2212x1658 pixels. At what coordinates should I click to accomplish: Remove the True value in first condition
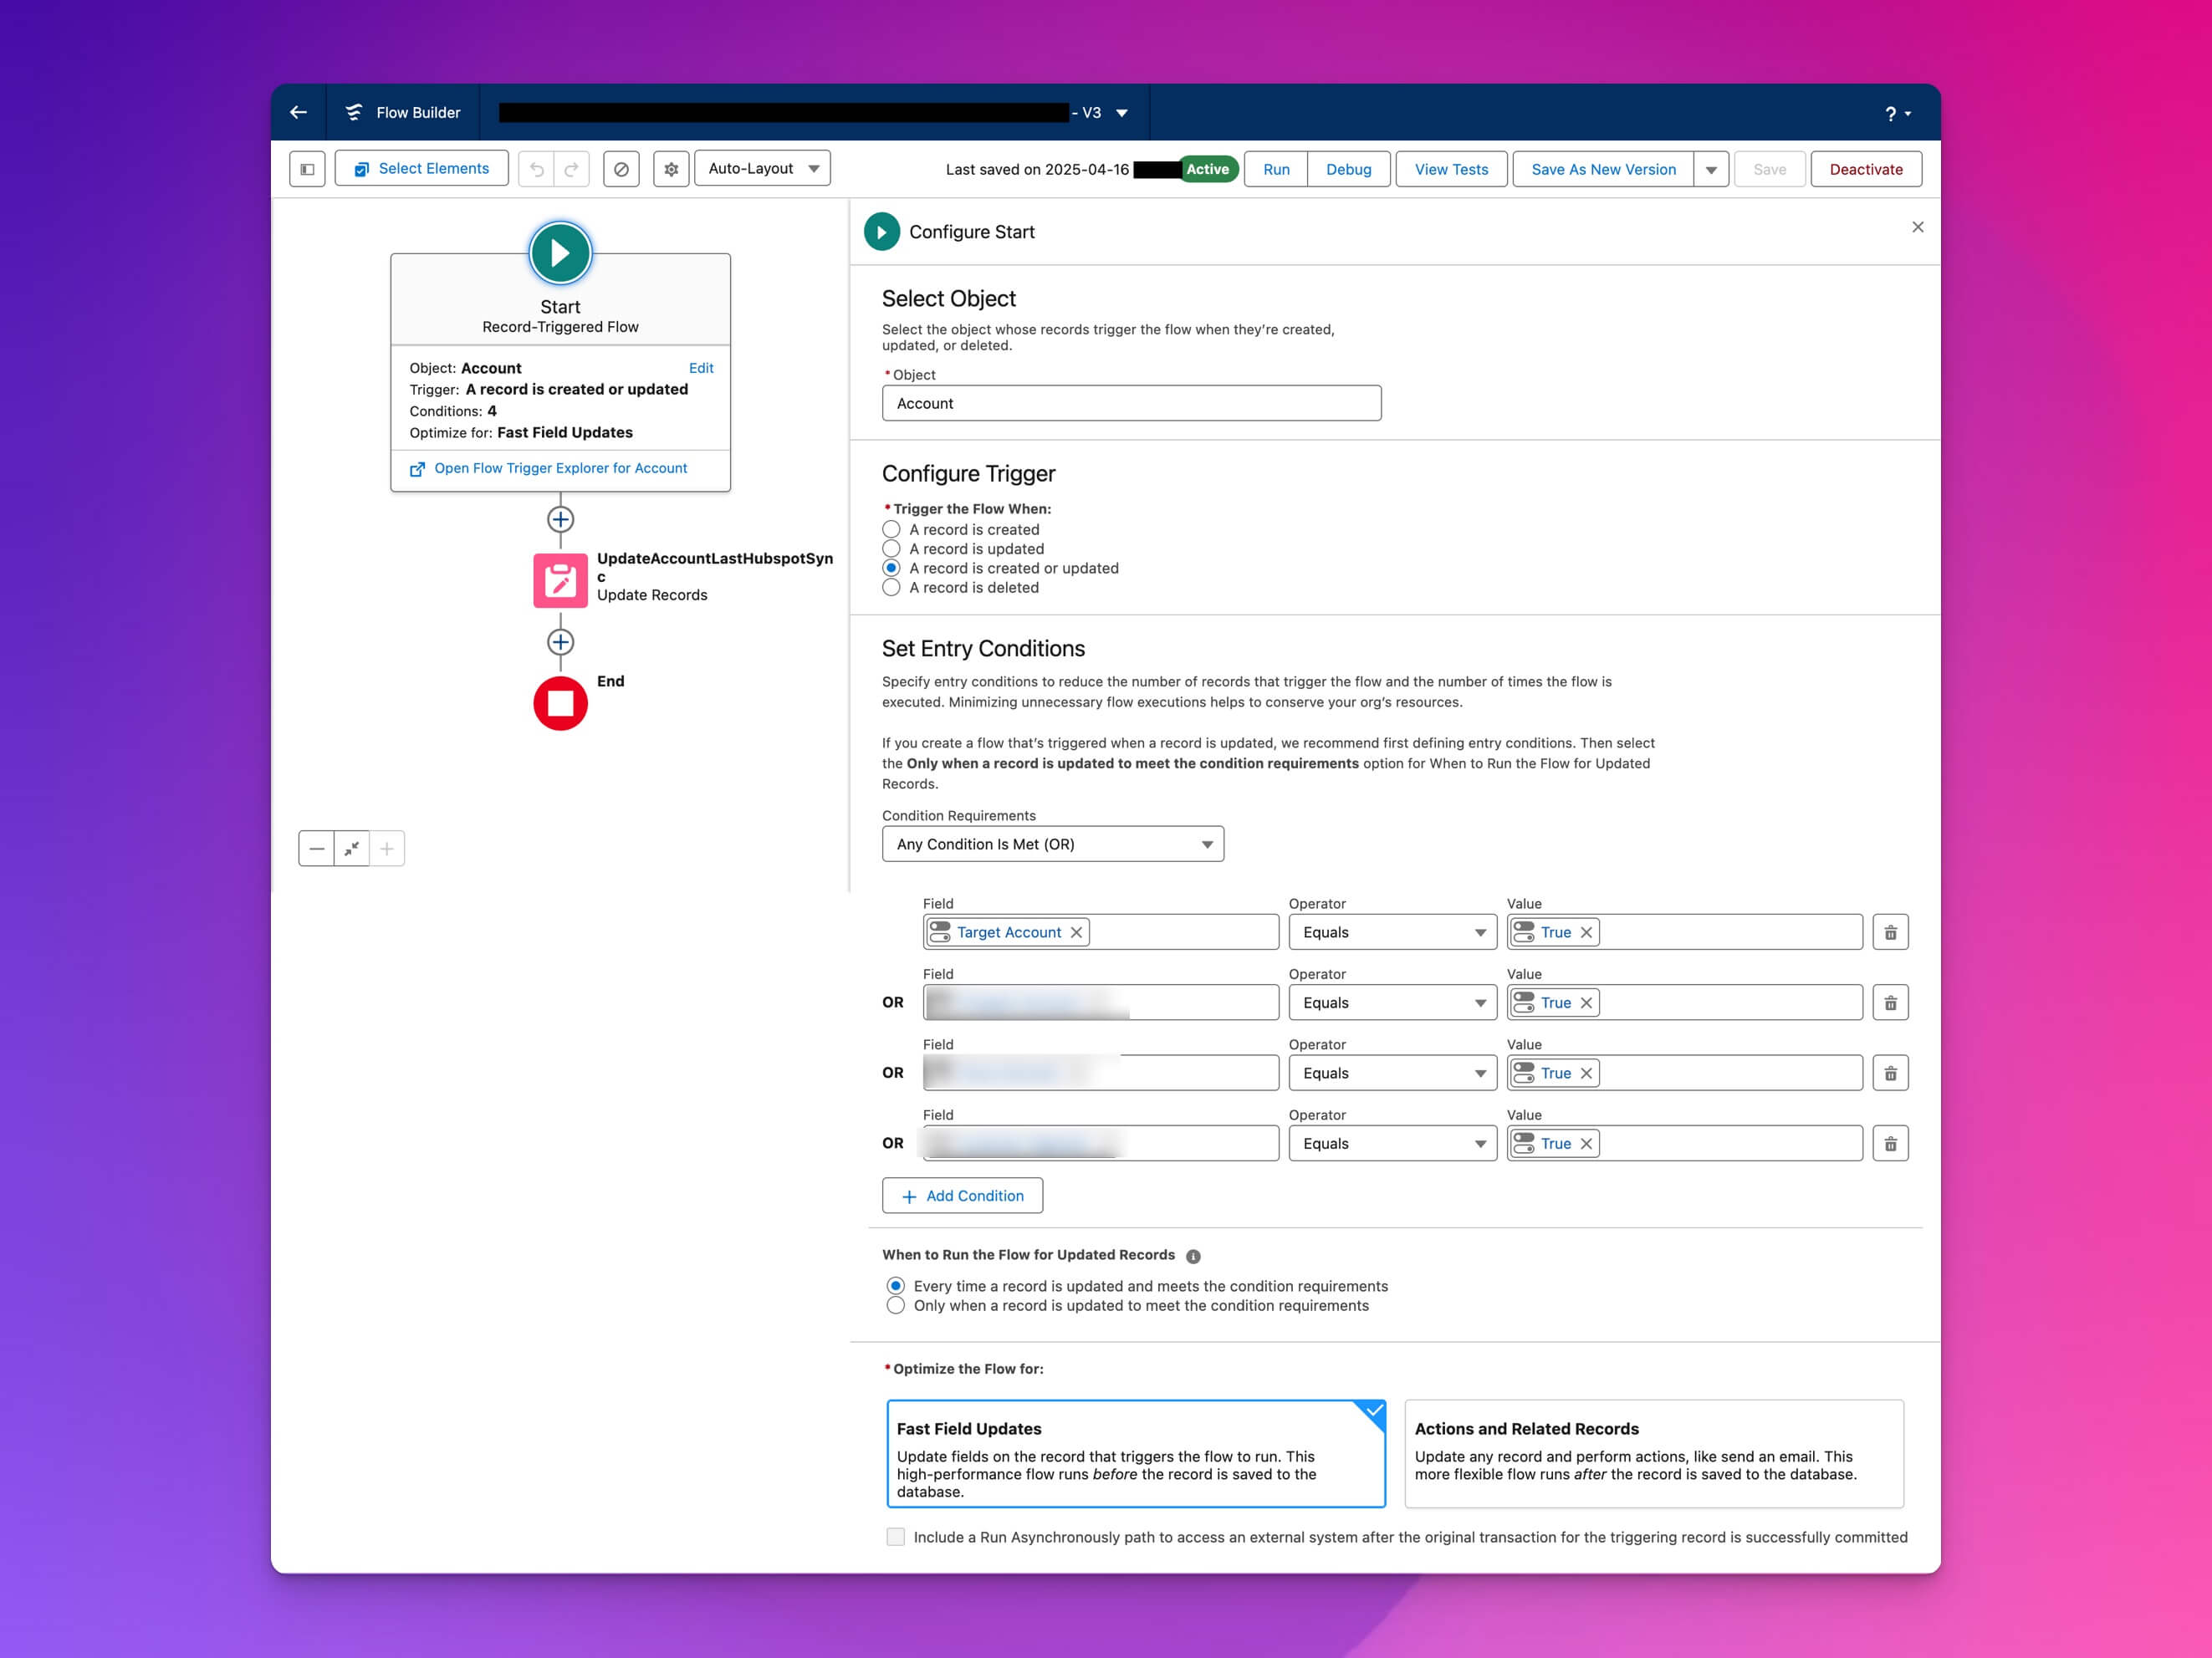[1586, 932]
